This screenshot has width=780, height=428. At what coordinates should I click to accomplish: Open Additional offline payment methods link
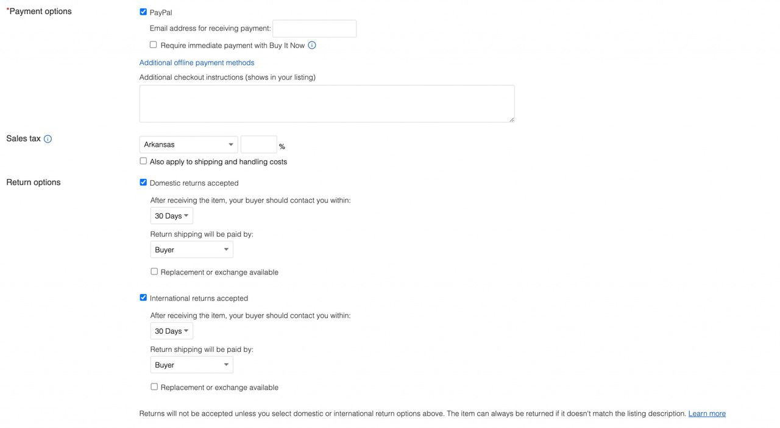tap(197, 63)
